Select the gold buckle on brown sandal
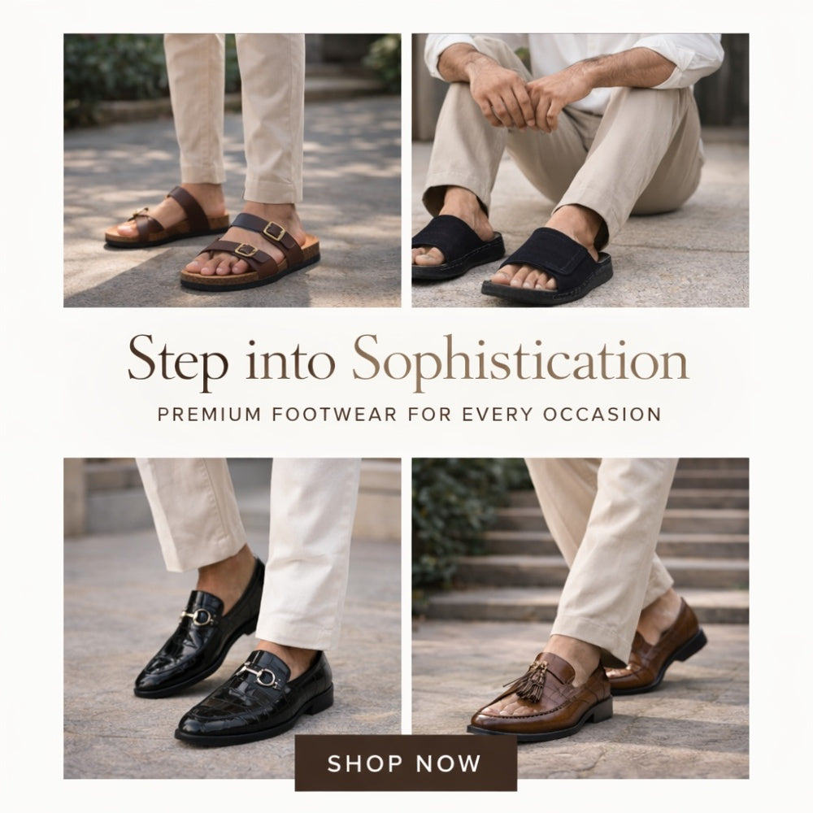 [274, 230]
